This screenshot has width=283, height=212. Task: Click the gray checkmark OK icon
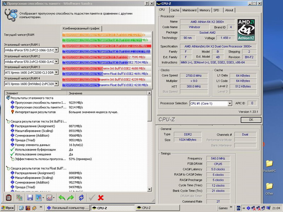[x=92, y=198]
